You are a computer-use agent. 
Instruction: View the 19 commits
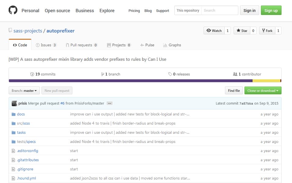[x=43, y=74]
